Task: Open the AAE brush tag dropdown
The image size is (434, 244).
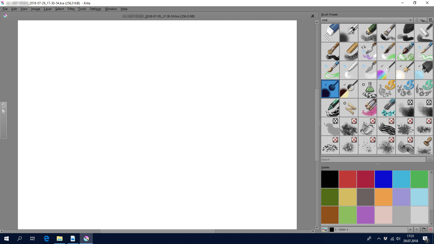Action: click(x=367, y=20)
